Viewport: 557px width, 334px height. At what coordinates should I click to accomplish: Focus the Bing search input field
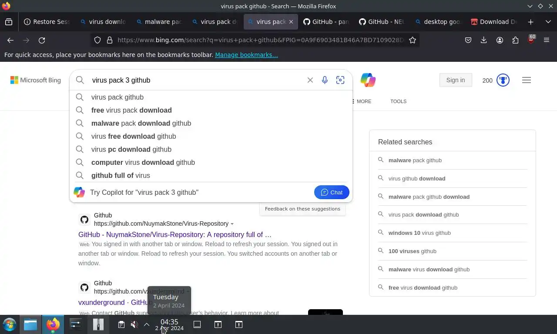tap(196, 80)
